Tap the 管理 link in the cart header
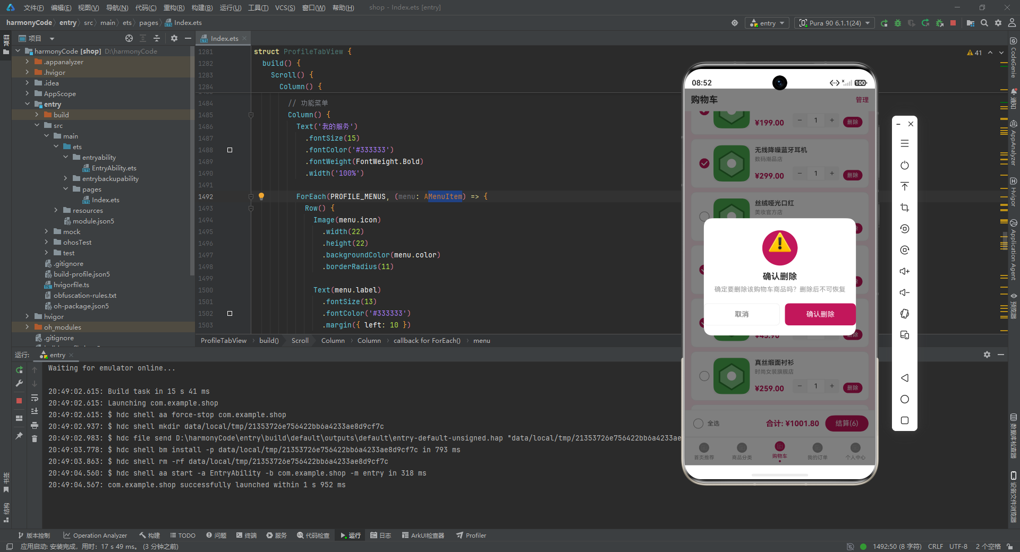 pos(862,100)
